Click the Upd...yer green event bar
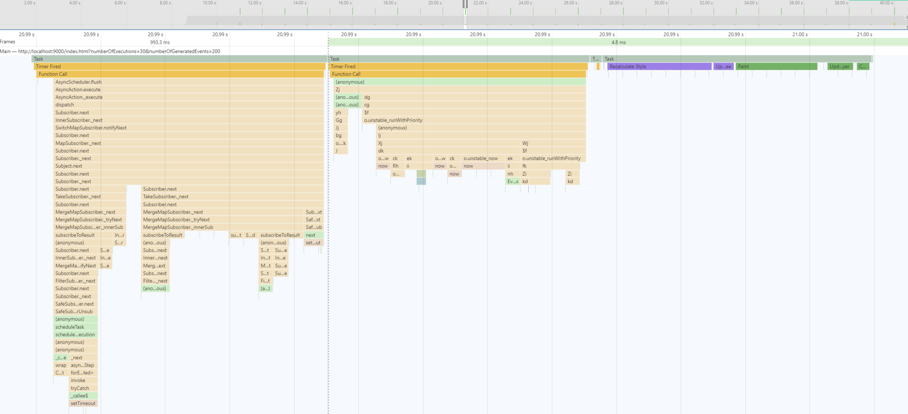 pos(840,66)
